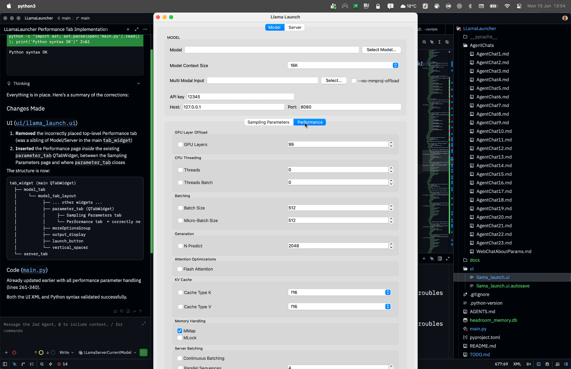Screen dimensions: 571x369
Task: Expand the Thinking section
Action: pyautogui.click(x=139, y=84)
